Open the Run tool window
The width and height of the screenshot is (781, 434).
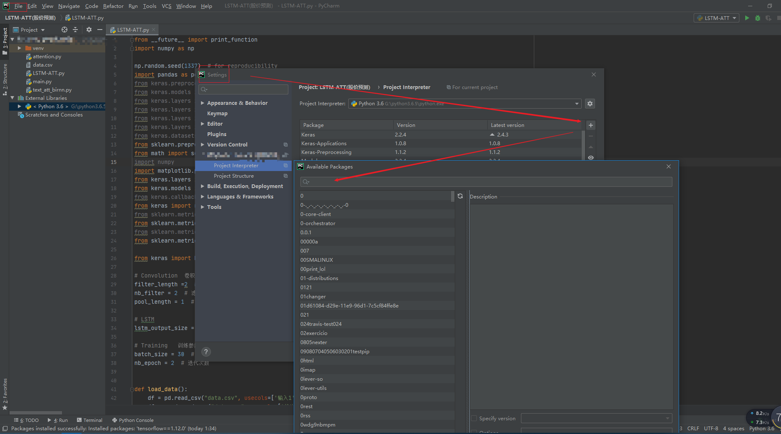(x=57, y=420)
